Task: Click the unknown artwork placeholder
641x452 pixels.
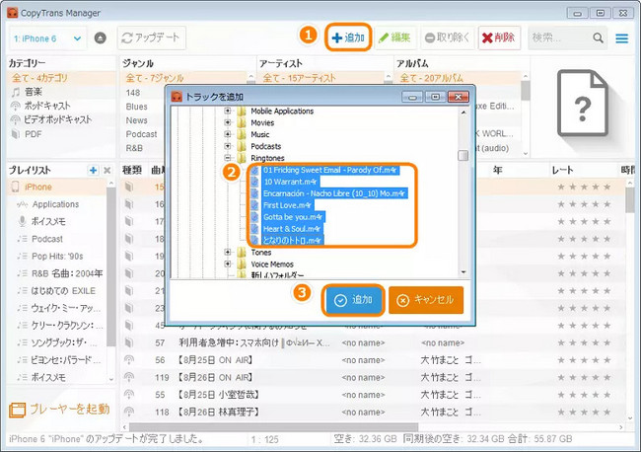Action: coord(583,103)
